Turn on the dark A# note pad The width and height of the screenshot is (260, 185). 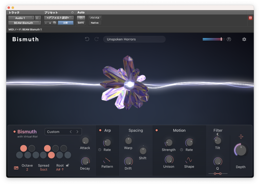64,148
